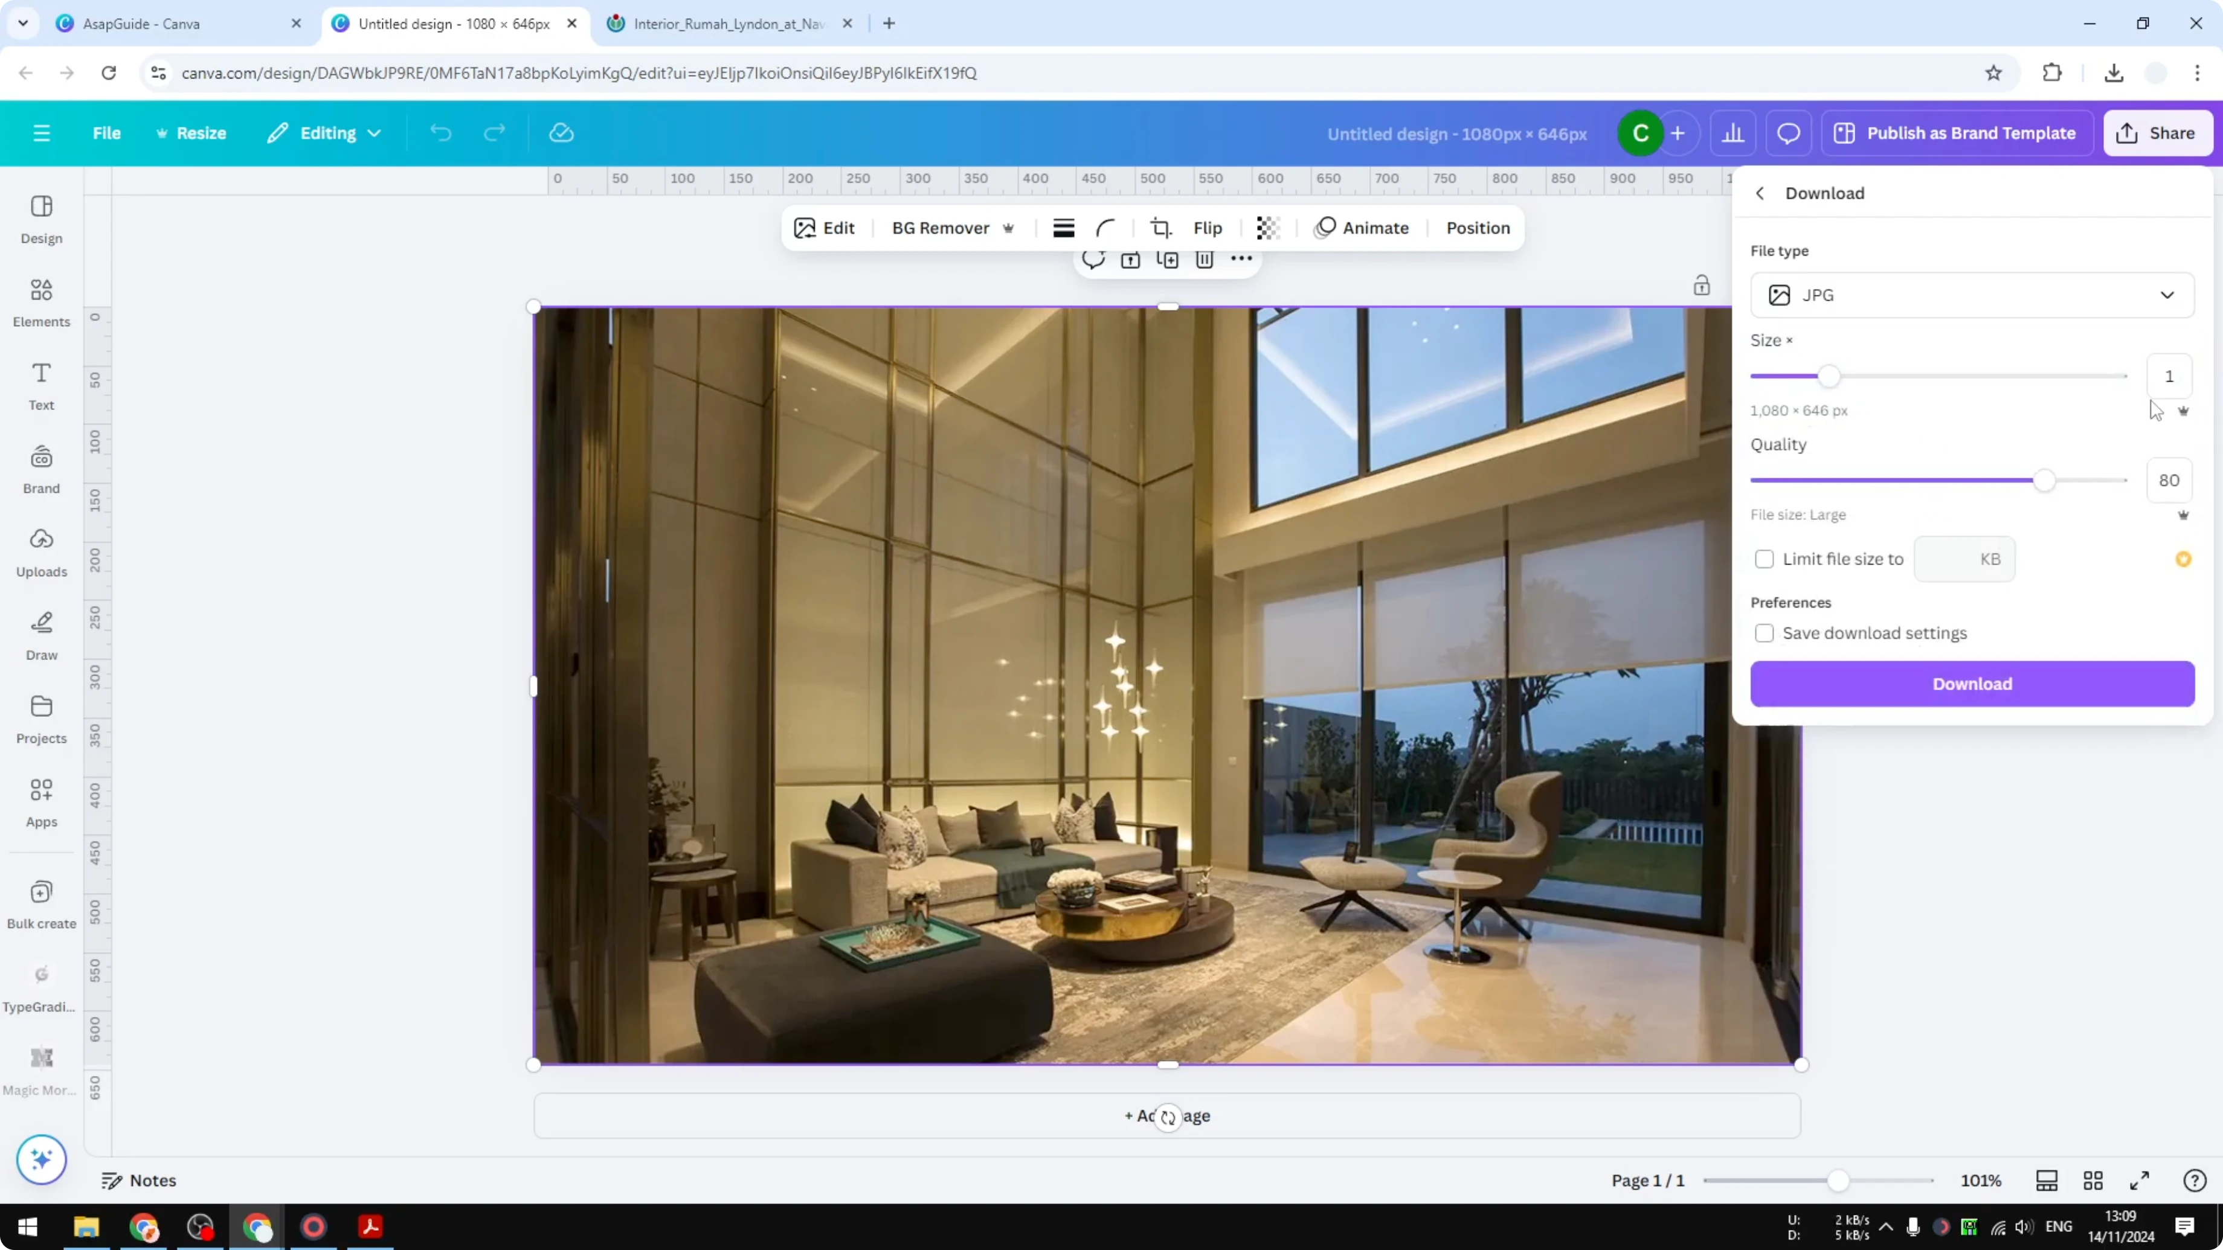Open the JPG file type dropdown
2223x1250 pixels.
(x=1973, y=295)
